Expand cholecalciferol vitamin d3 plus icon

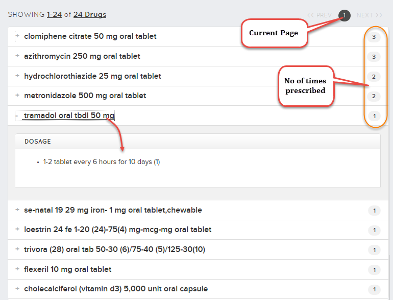pyautogui.click(x=17, y=288)
